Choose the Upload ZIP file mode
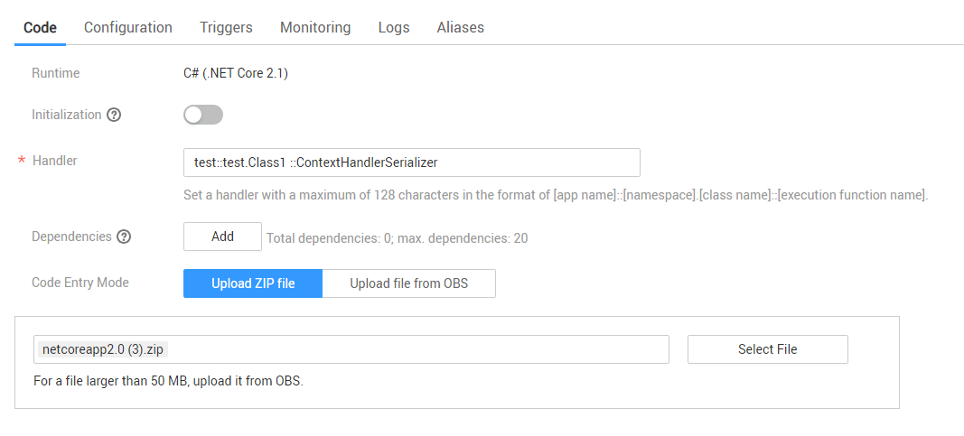964x436 pixels. click(253, 283)
